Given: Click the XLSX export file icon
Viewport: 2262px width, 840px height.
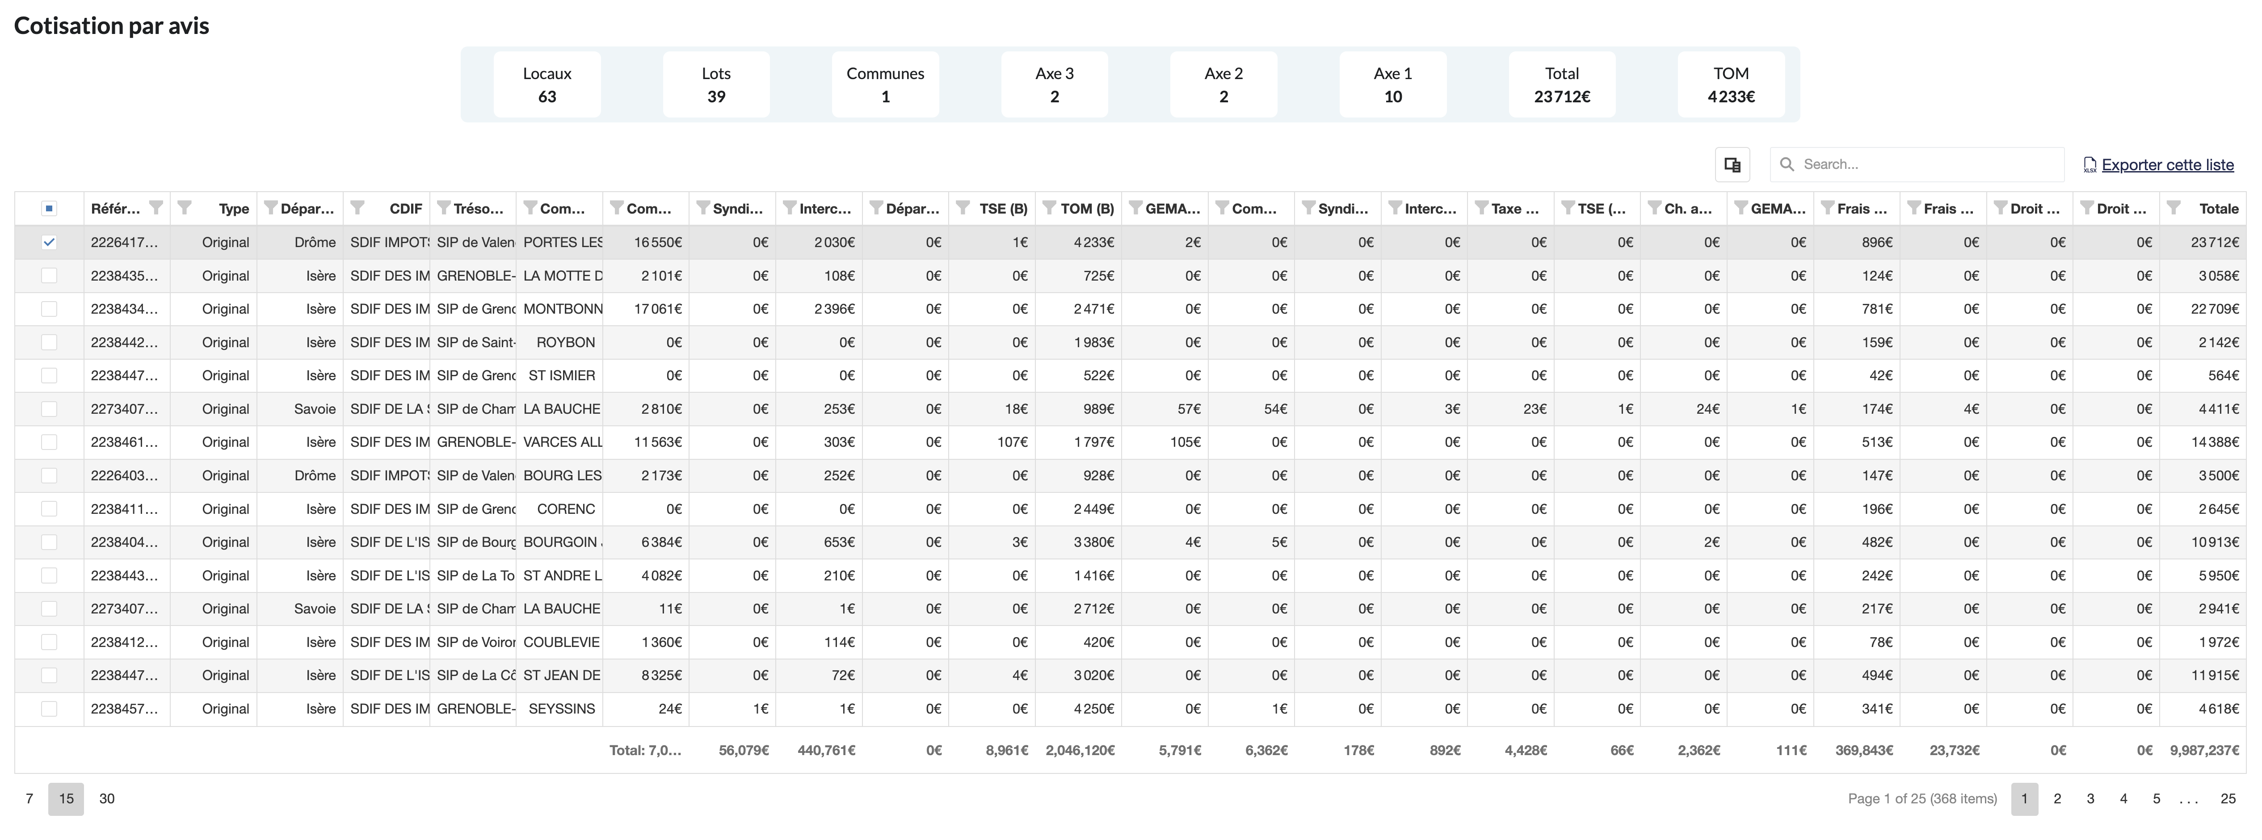Looking at the screenshot, I should click(2090, 165).
